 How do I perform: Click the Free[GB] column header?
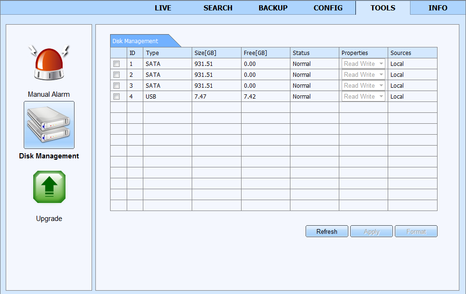point(266,53)
